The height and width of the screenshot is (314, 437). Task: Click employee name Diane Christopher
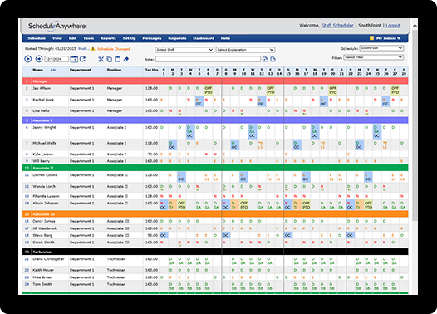[48, 259]
